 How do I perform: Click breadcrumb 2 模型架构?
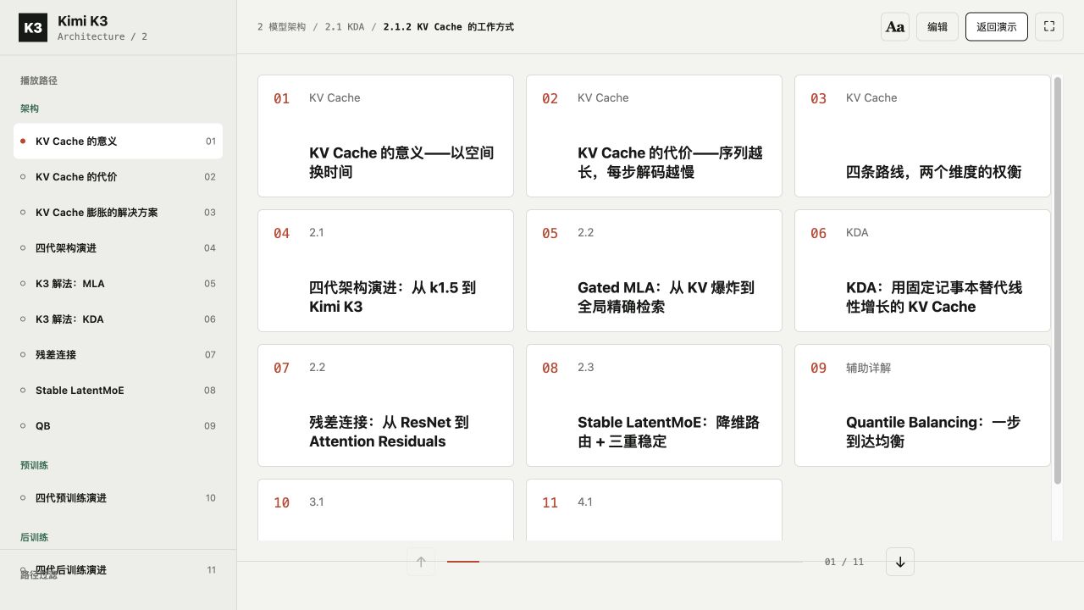click(281, 27)
